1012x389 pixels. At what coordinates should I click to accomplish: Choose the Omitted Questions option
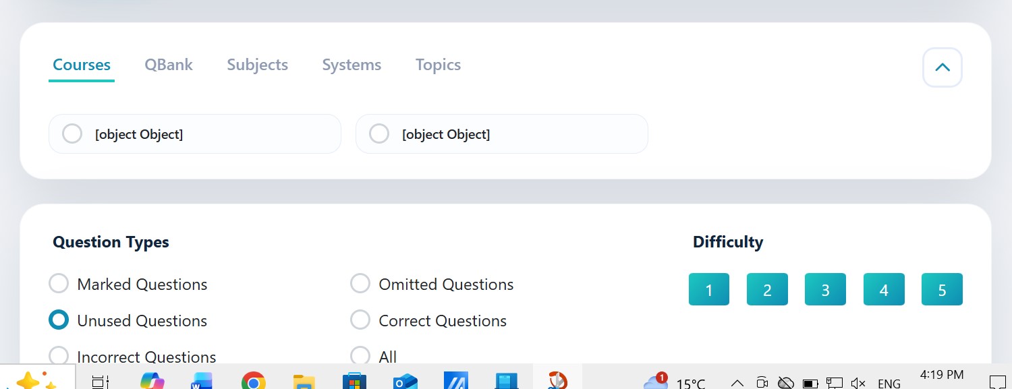pos(360,284)
